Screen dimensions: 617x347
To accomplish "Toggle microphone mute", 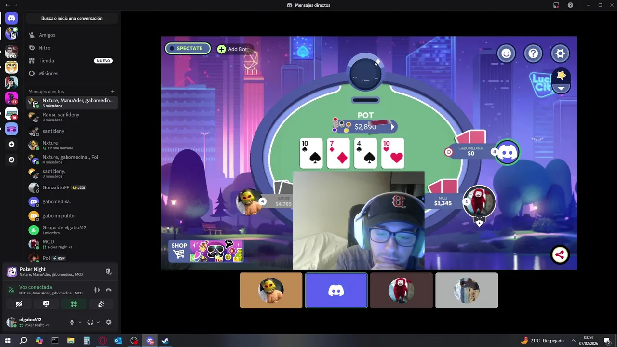I will click(x=72, y=322).
